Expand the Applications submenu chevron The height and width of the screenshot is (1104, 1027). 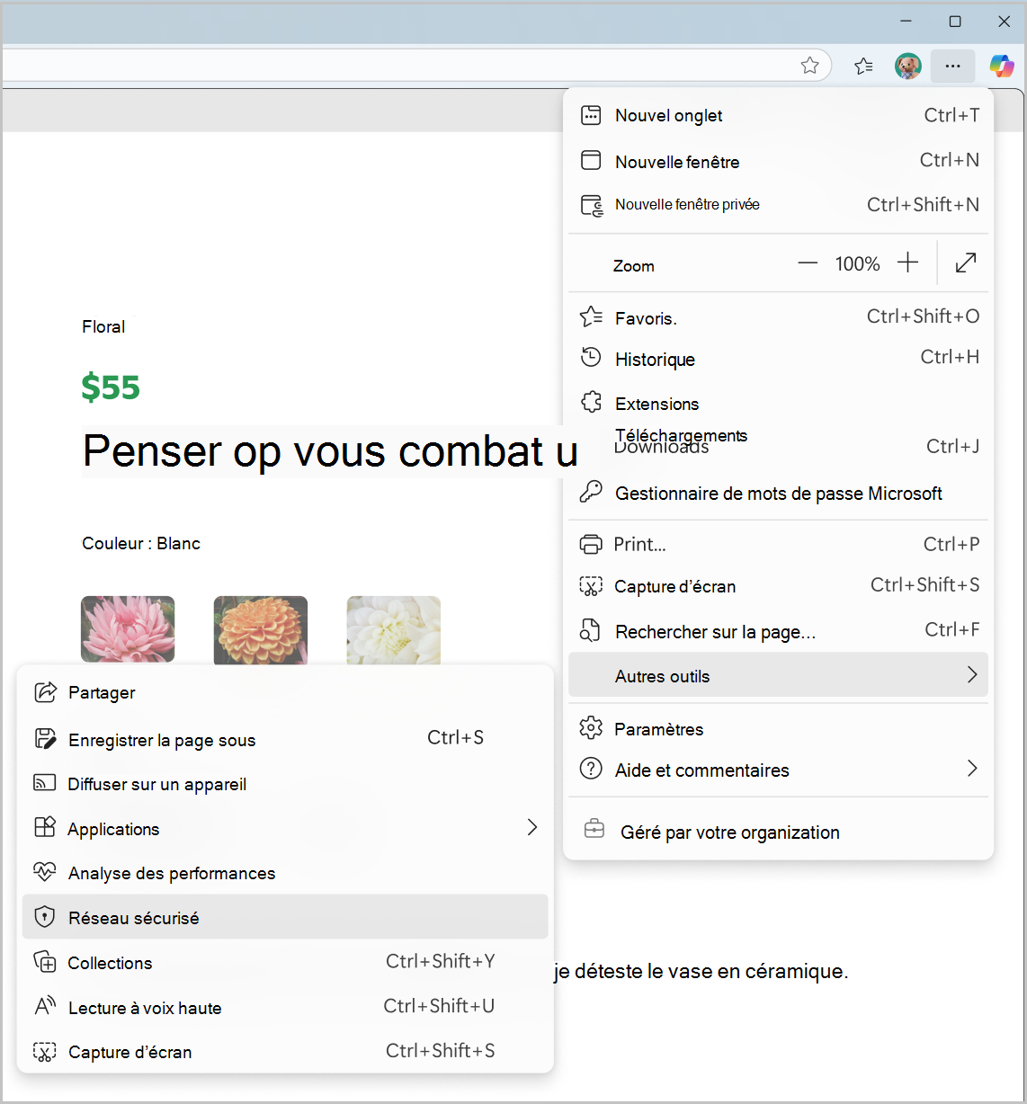[532, 827]
